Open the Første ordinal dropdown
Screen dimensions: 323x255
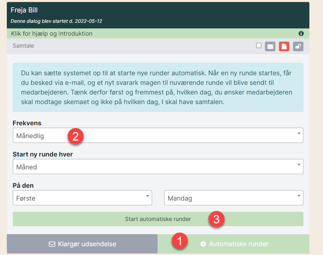pyautogui.click(x=82, y=198)
